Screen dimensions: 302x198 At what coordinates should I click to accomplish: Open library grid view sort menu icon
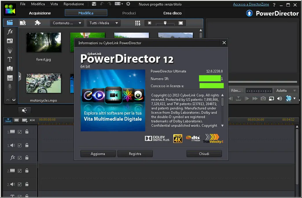[x=138, y=23]
